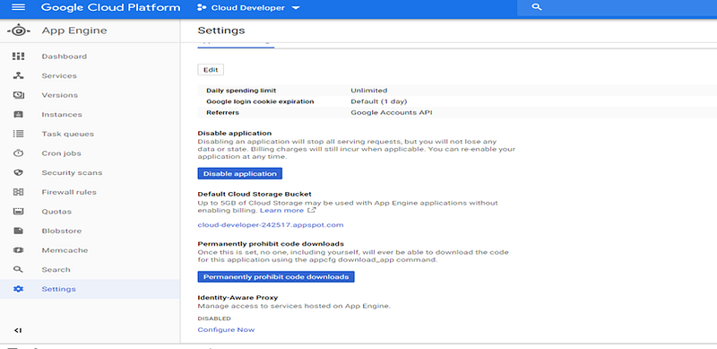This screenshot has height=349, width=717.
Task: Click the Disable application button
Action: click(240, 173)
